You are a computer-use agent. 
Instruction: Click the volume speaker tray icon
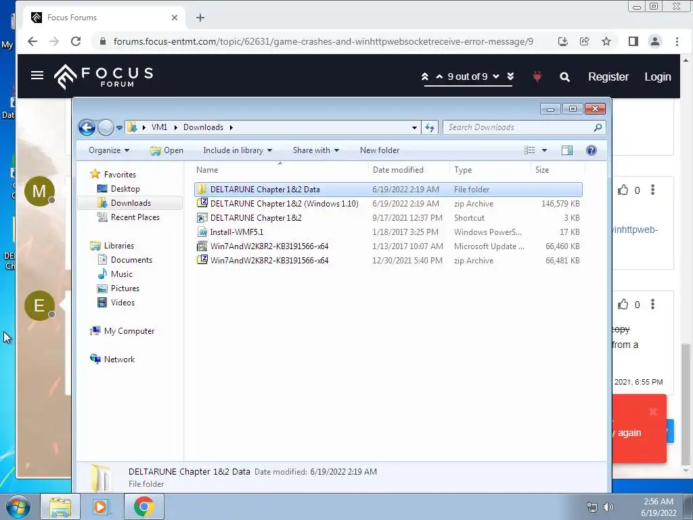608,507
